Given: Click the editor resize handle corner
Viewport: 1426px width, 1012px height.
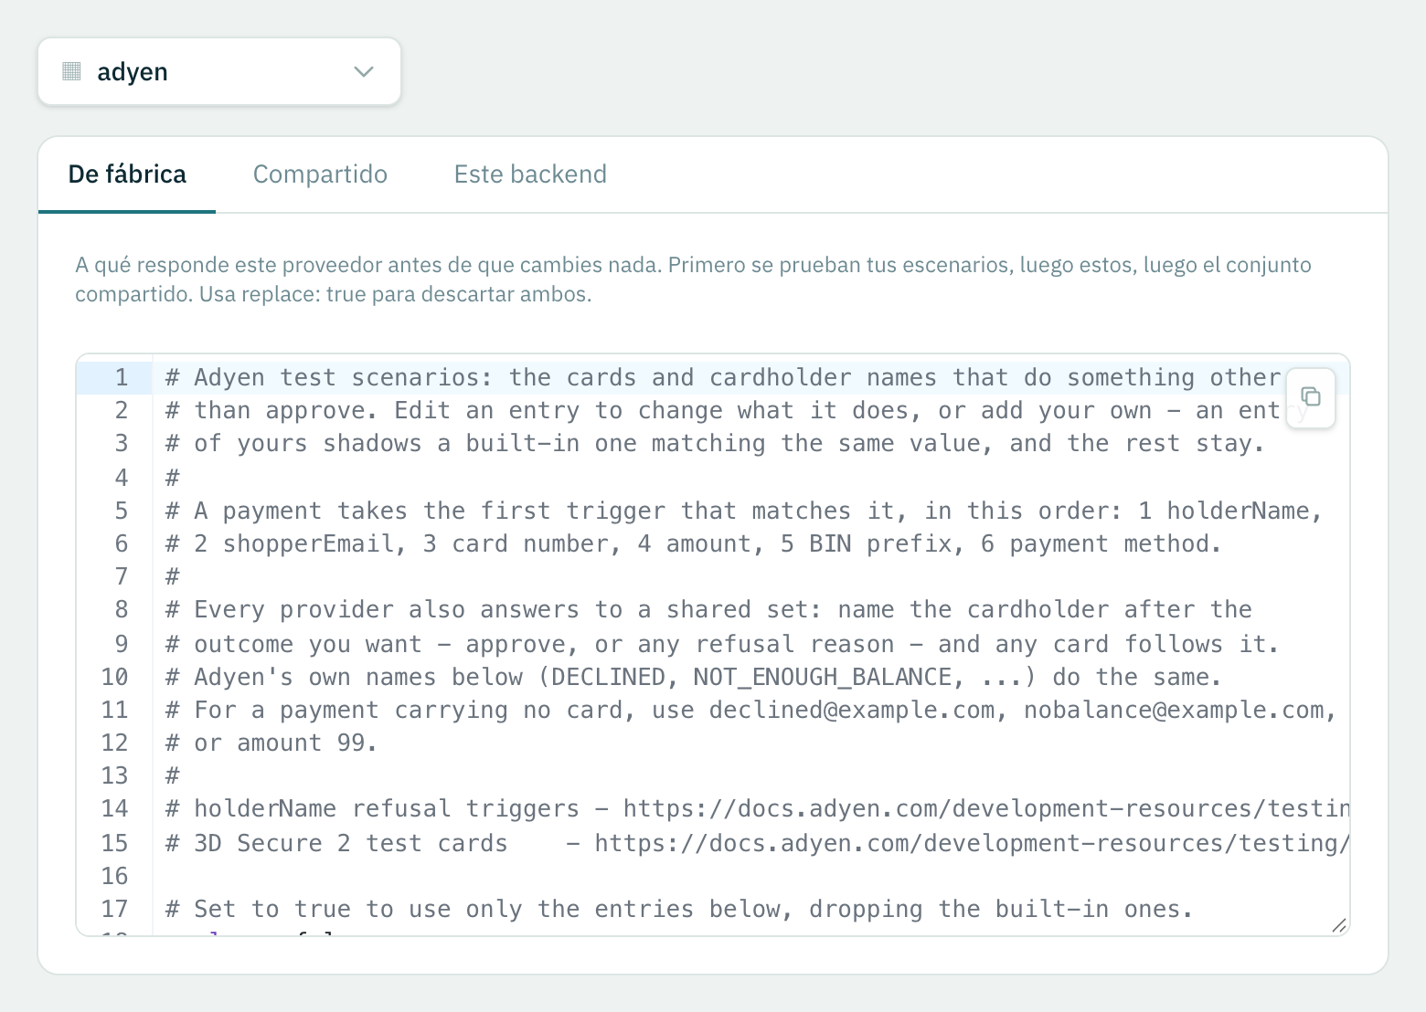Looking at the screenshot, I should 1338,924.
